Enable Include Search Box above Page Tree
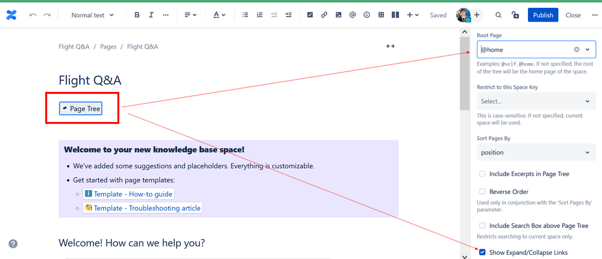The height and width of the screenshot is (259, 602). 482,226
